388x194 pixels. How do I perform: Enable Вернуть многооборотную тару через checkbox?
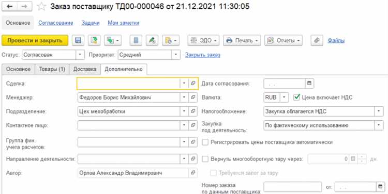click(205, 159)
